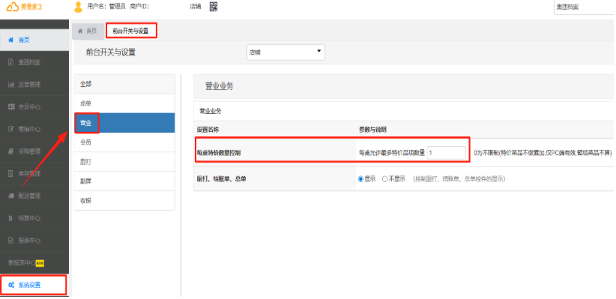Click the 厨打、结账单、总单 setting name

click(222, 179)
